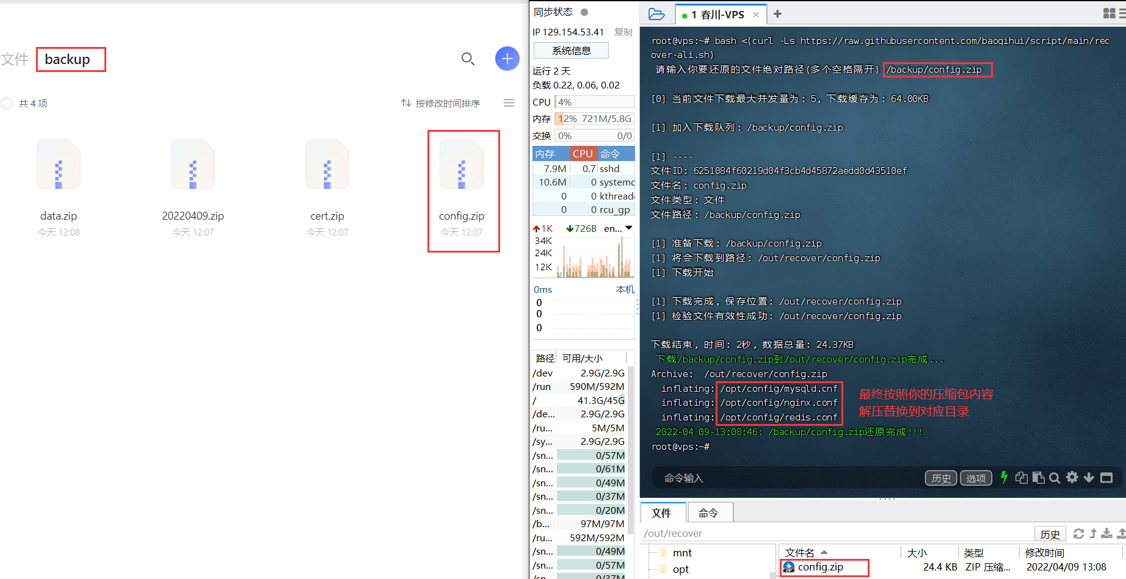Select the opt folder in the tree

[x=680, y=569]
